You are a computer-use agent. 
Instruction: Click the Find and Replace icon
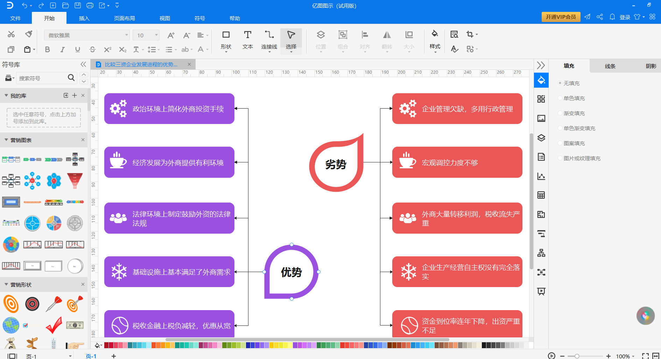pyautogui.click(x=454, y=34)
